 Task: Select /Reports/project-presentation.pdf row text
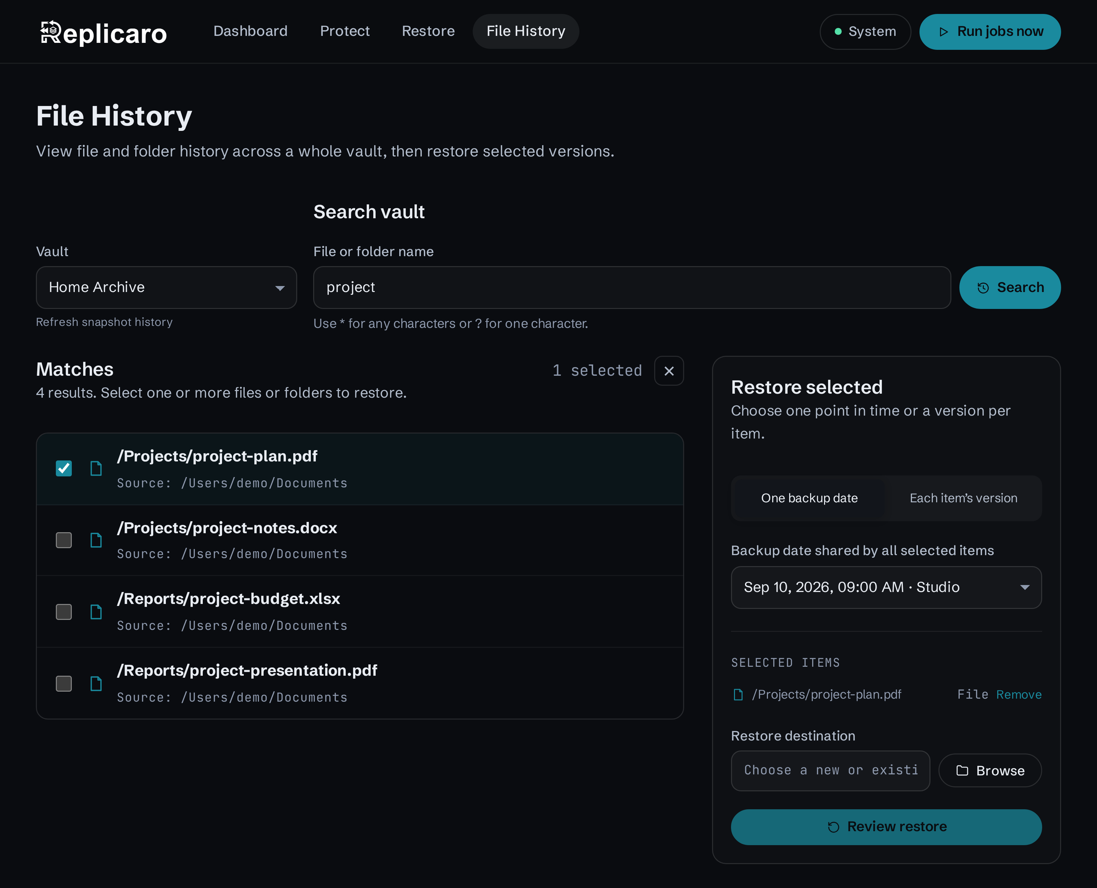tap(247, 670)
